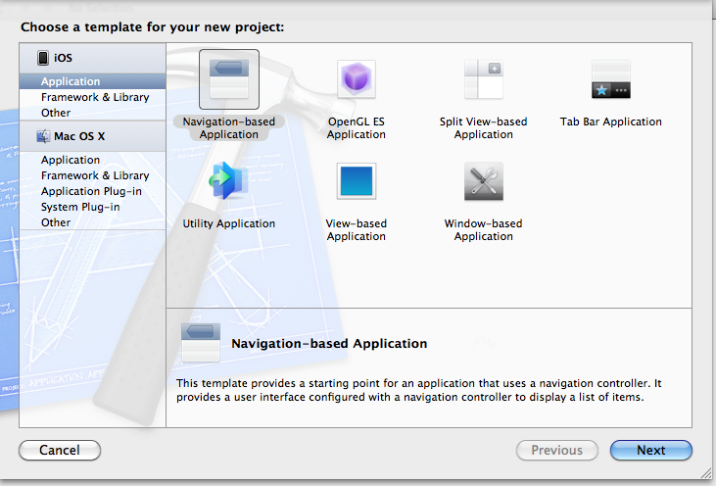This screenshot has width=716, height=486.
Task: Pick the Split View-based Application icon
Action: (x=484, y=79)
